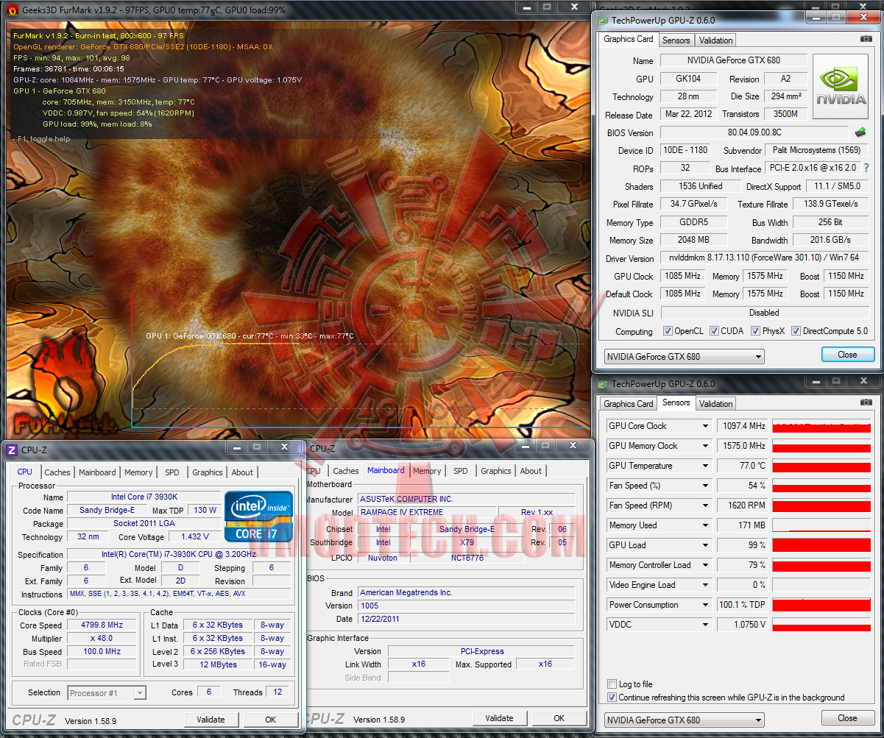The width and height of the screenshot is (884, 738).
Task: Click Validate button in left CPU-Z window
Action: pyautogui.click(x=211, y=720)
